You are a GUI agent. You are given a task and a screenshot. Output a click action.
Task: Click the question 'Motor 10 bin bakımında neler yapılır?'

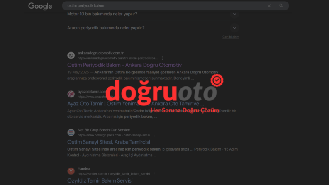(x=102, y=14)
